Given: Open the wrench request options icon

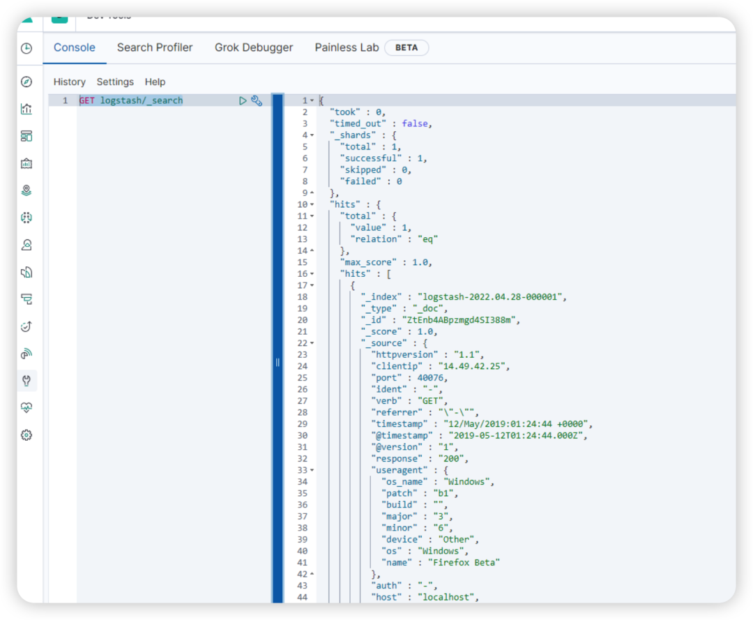Looking at the screenshot, I should [x=257, y=100].
